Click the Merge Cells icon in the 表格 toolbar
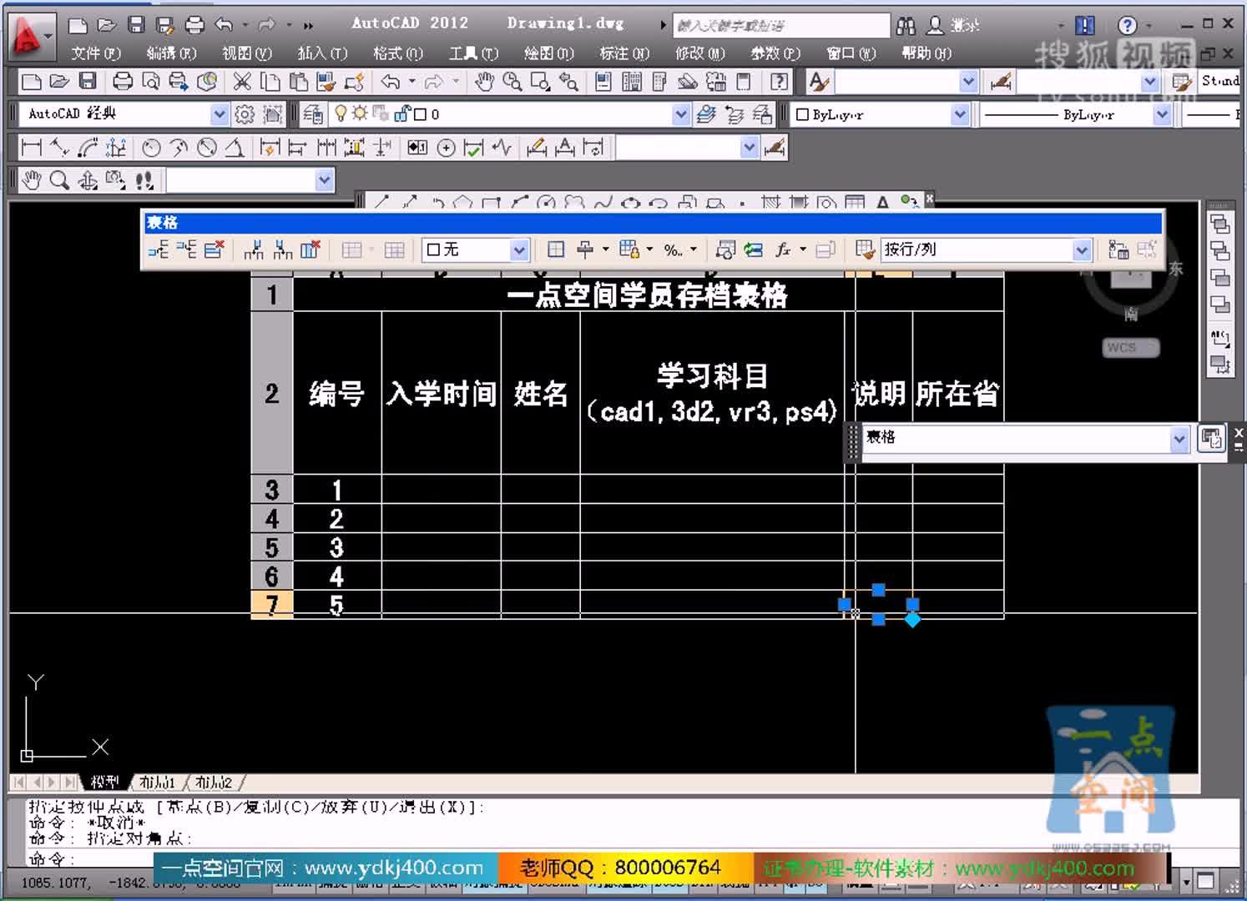Image resolution: width=1247 pixels, height=901 pixels. 352,249
